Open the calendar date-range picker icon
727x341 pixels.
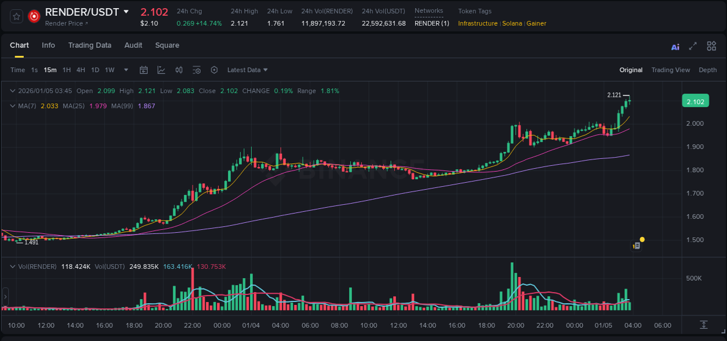coord(144,70)
